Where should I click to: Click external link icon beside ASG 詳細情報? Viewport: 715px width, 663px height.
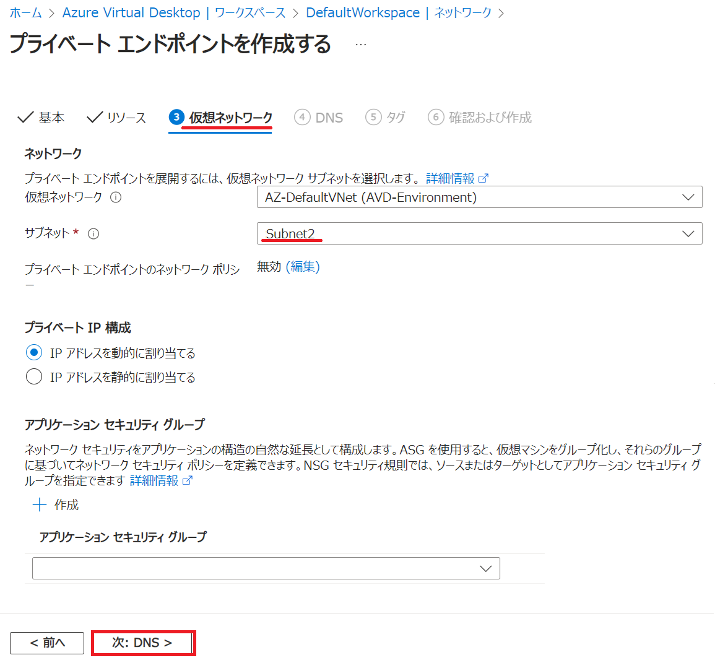tap(188, 480)
